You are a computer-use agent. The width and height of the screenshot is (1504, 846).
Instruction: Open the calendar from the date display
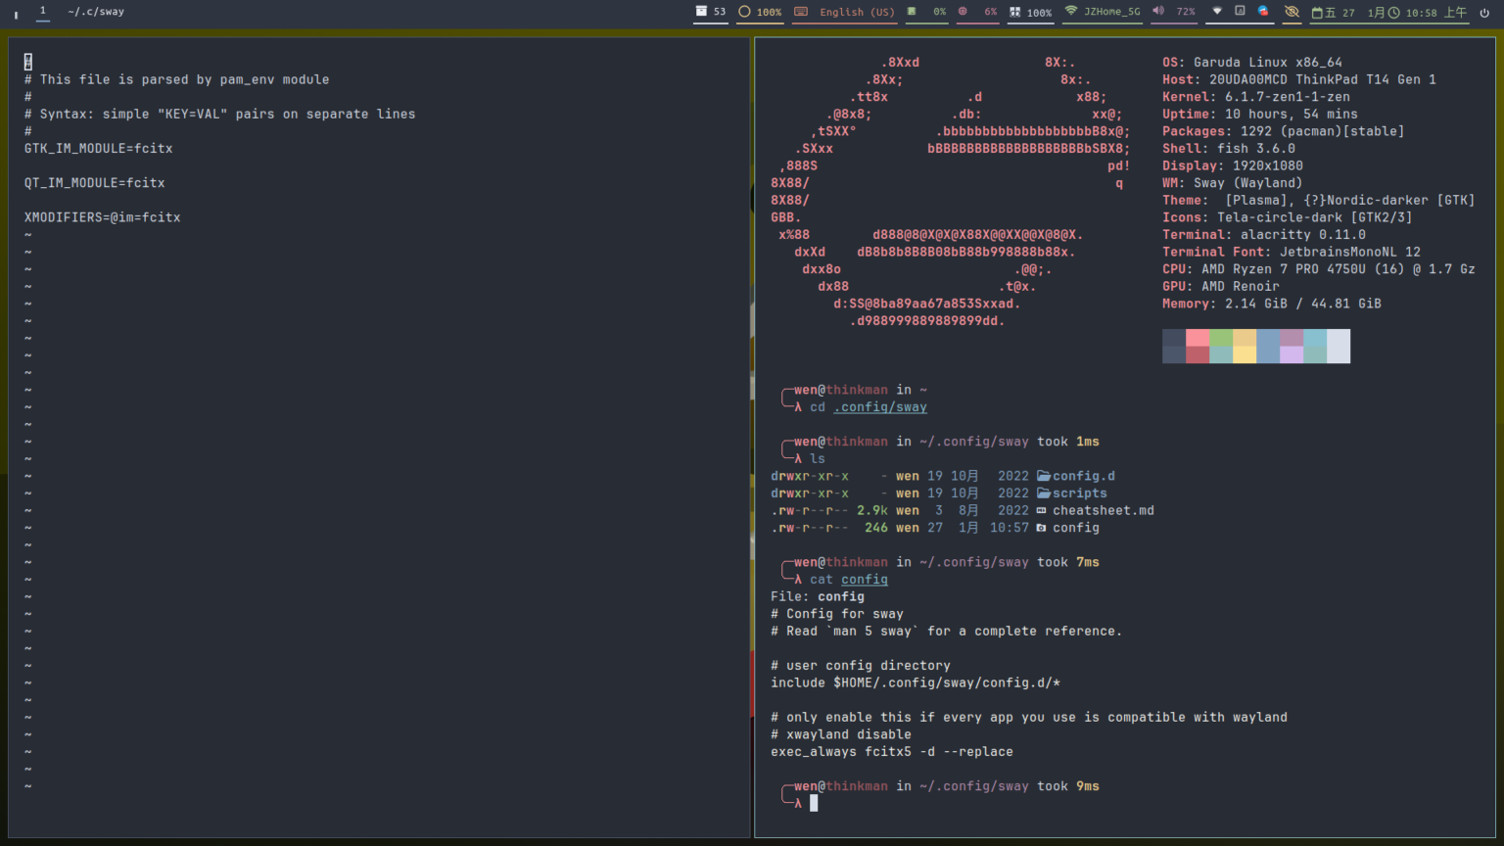pos(1333,12)
